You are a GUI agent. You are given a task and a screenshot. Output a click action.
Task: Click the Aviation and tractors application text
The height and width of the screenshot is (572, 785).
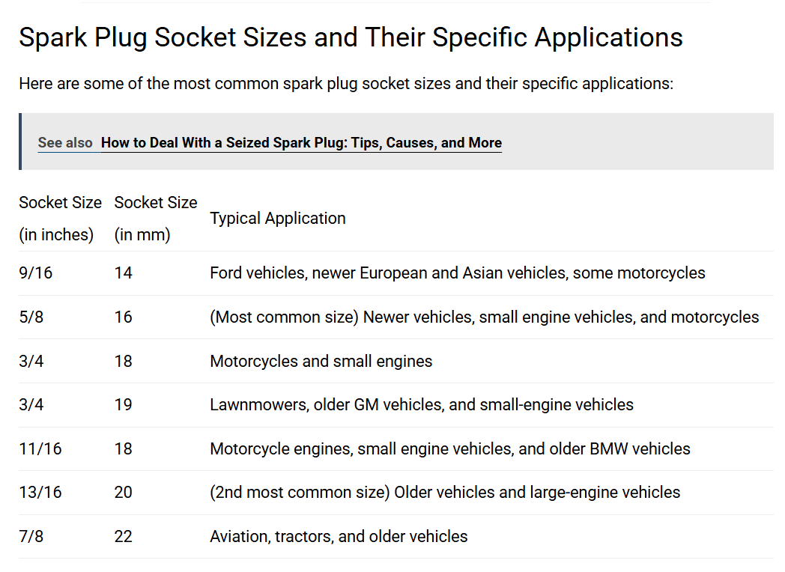tap(339, 537)
